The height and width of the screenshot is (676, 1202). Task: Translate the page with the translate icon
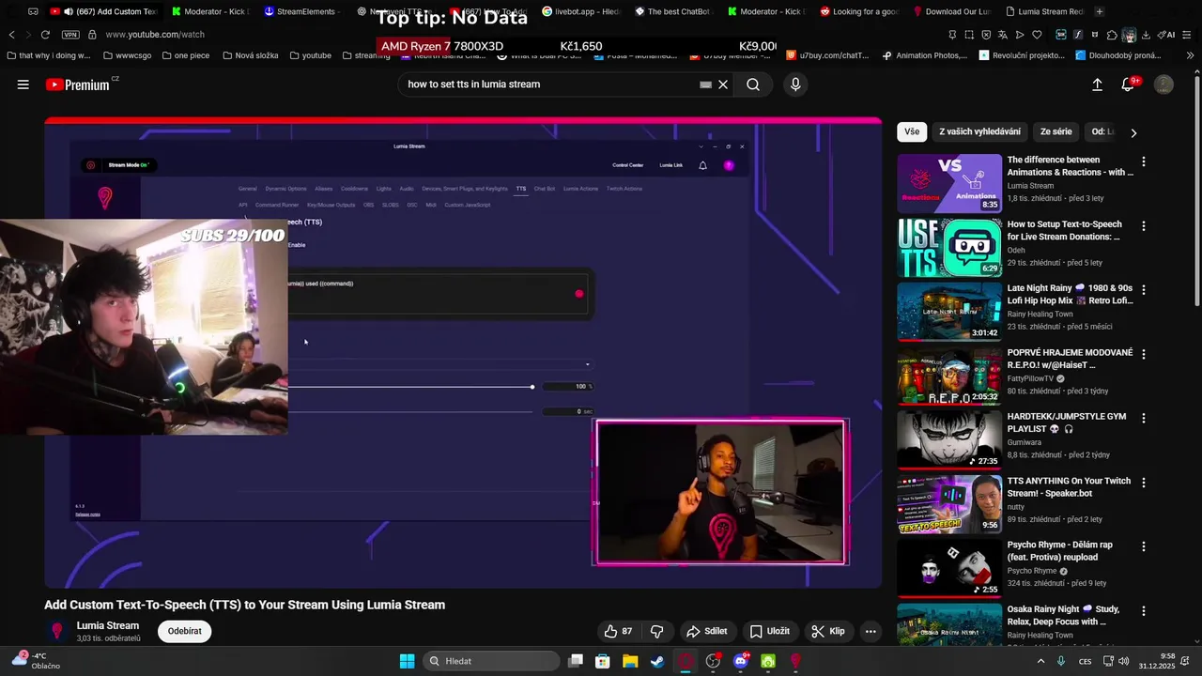pyautogui.click(x=1003, y=35)
